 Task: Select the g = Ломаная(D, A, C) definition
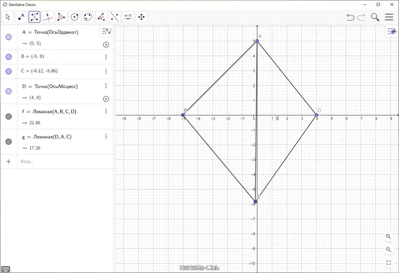point(47,137)
